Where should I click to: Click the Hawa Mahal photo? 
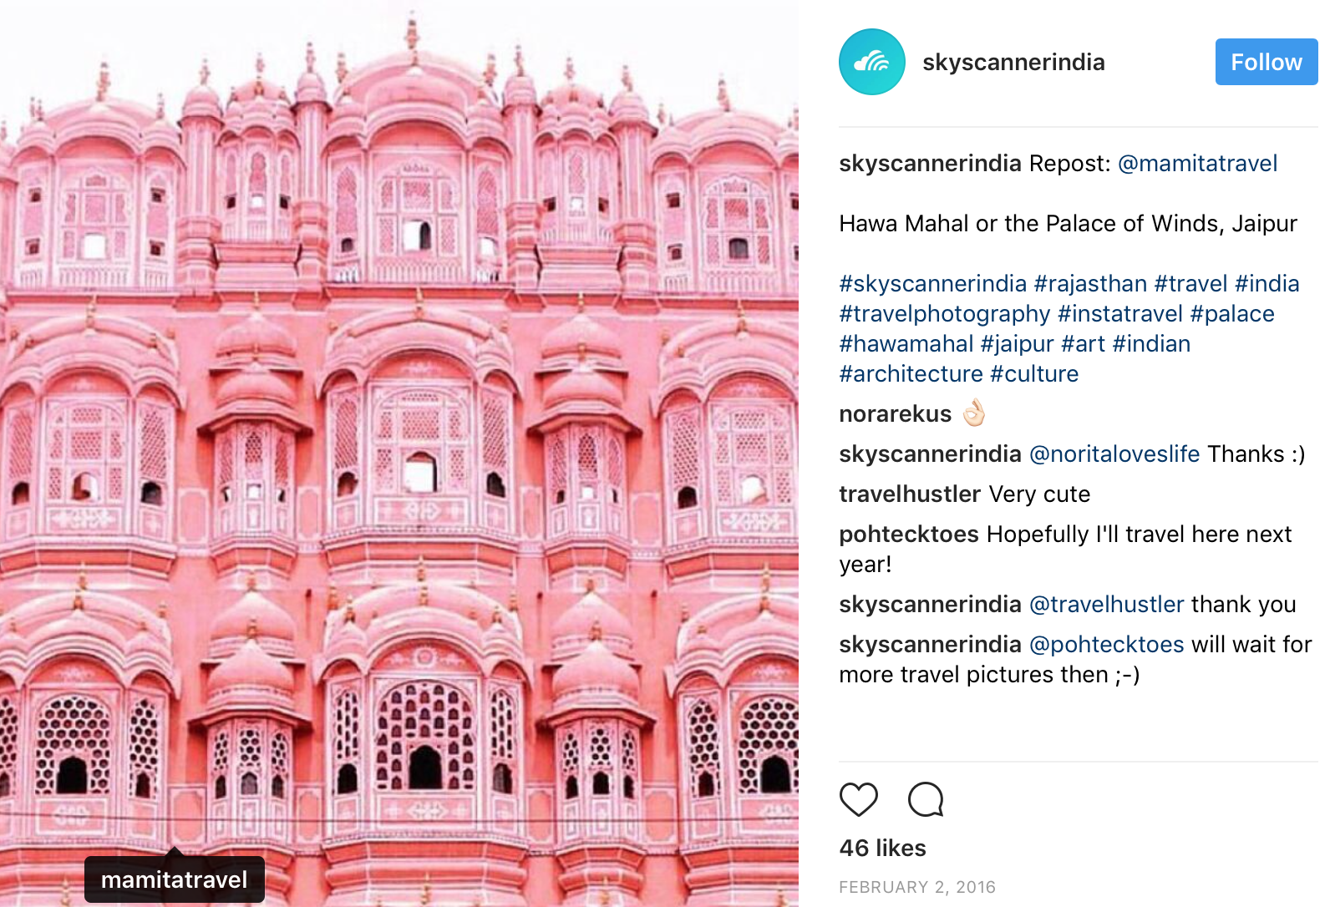(x=399, y=453)
